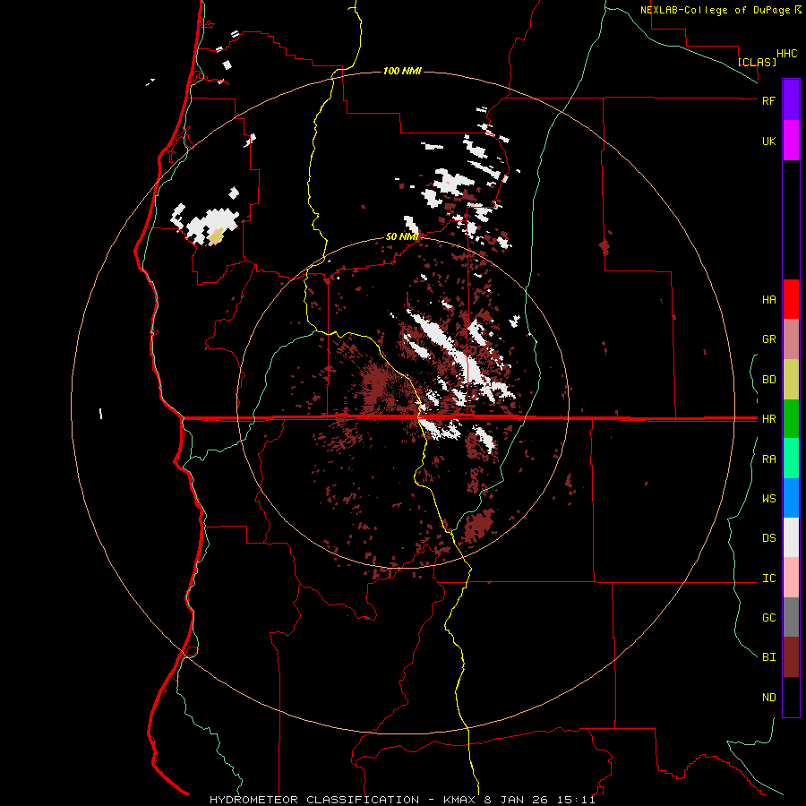Screen dimensions: 806x806
Task: Click the yellow BD color swatch
Action: (x=791, y=380)
